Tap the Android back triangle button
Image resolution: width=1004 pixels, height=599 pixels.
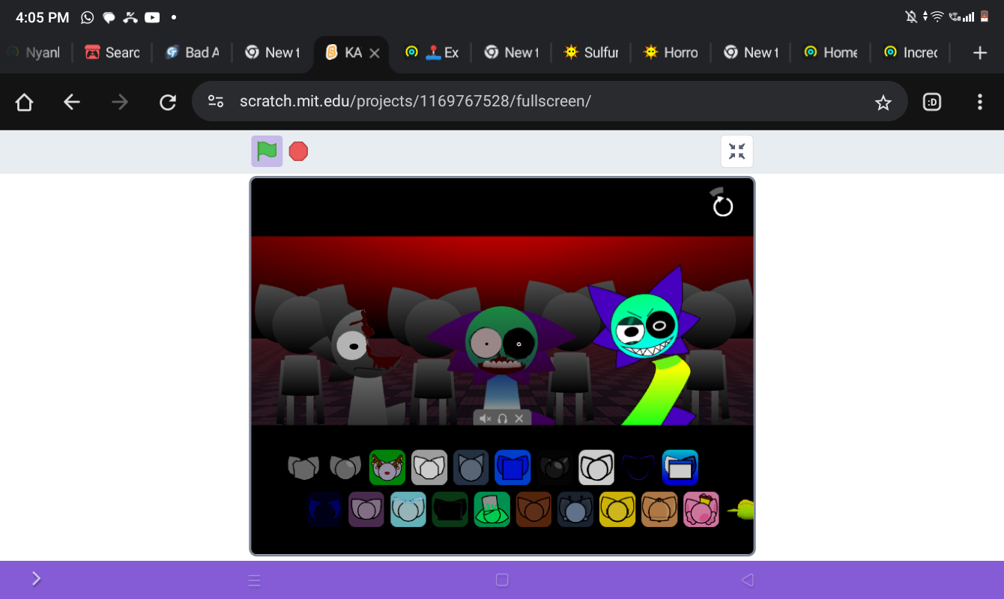(x=747, y=580)
